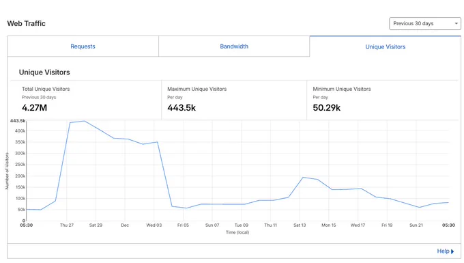Viewport: 464px width, 263px height.
Task: Click the Web Traffic heading
Action: pos(27,23)
